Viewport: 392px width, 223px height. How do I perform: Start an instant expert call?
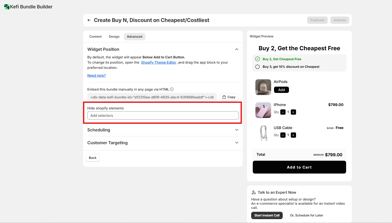click(x=267, y=215)
